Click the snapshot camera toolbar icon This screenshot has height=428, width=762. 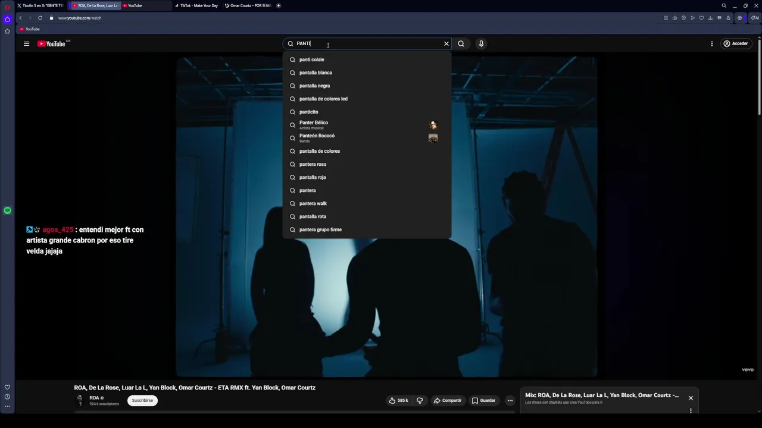tap(674, 18)
